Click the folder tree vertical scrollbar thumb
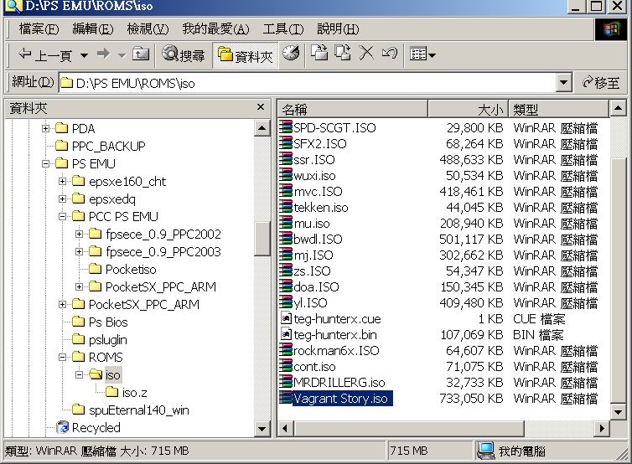The image size is (632, 464). click(x=262, y=239)
